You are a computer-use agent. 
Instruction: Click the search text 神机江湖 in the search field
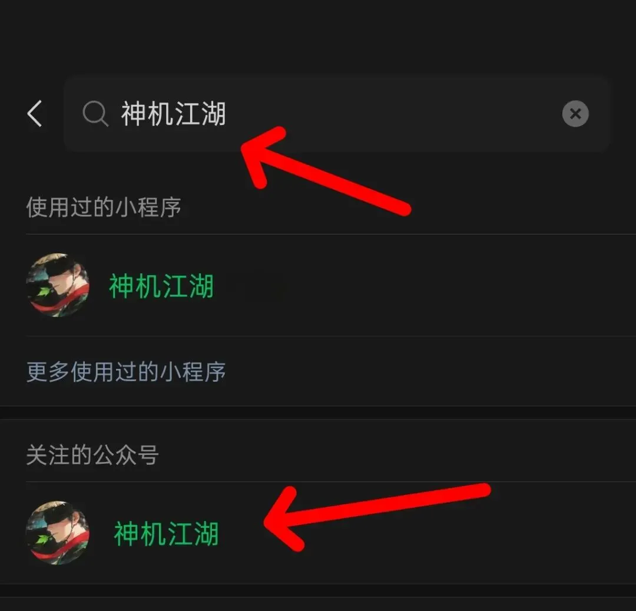[173, 114]
